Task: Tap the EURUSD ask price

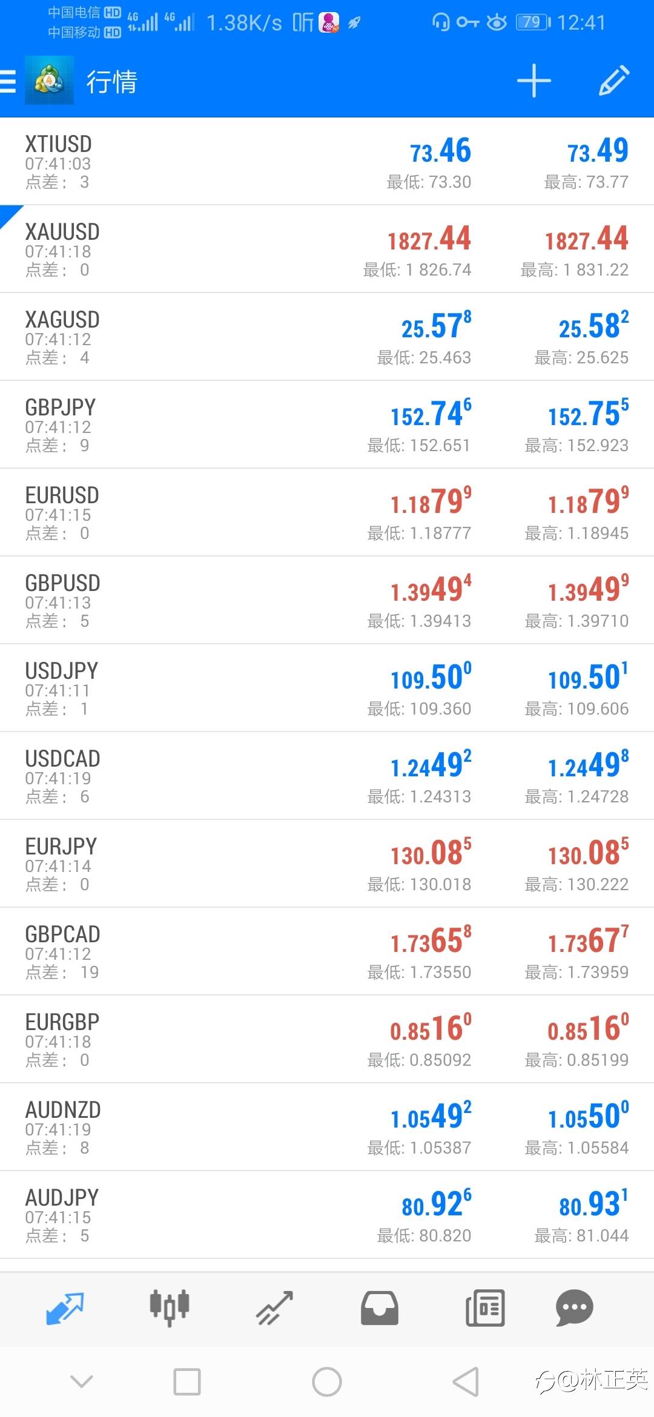Action: coord(588,502)
